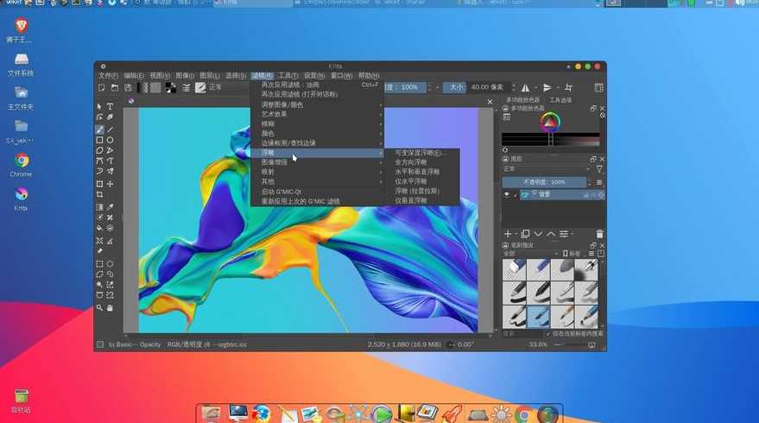Close the canvas document tab X
759x423 pixels.
[x=490, y=102]
